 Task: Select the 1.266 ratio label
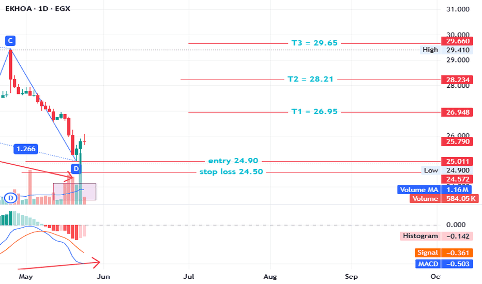(x=26, y=149)
